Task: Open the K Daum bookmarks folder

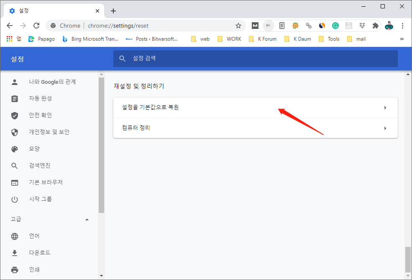Action: [298, 39]
